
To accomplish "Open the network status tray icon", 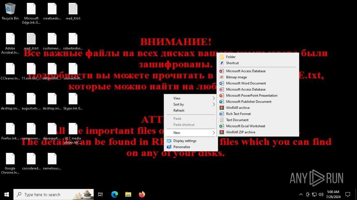I will tap(314, 194).
